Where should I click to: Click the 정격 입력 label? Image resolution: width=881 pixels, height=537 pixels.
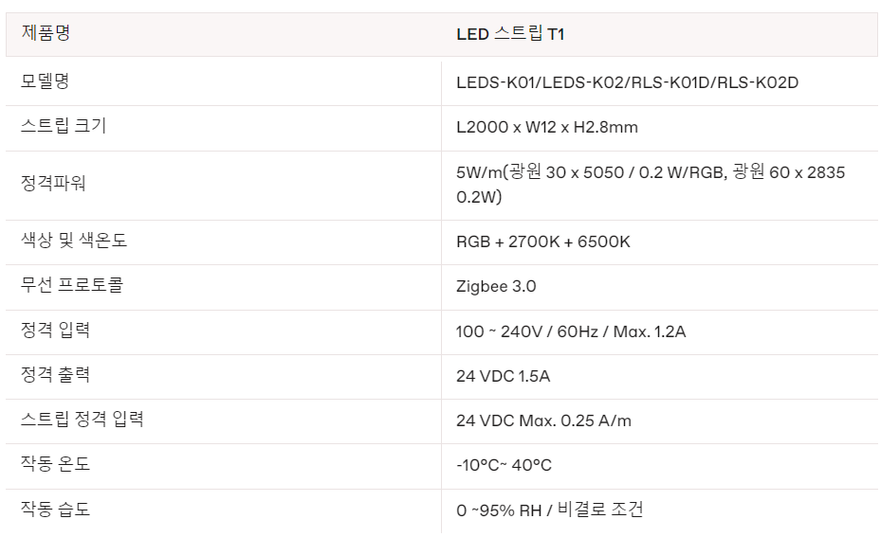pos(55,330)
